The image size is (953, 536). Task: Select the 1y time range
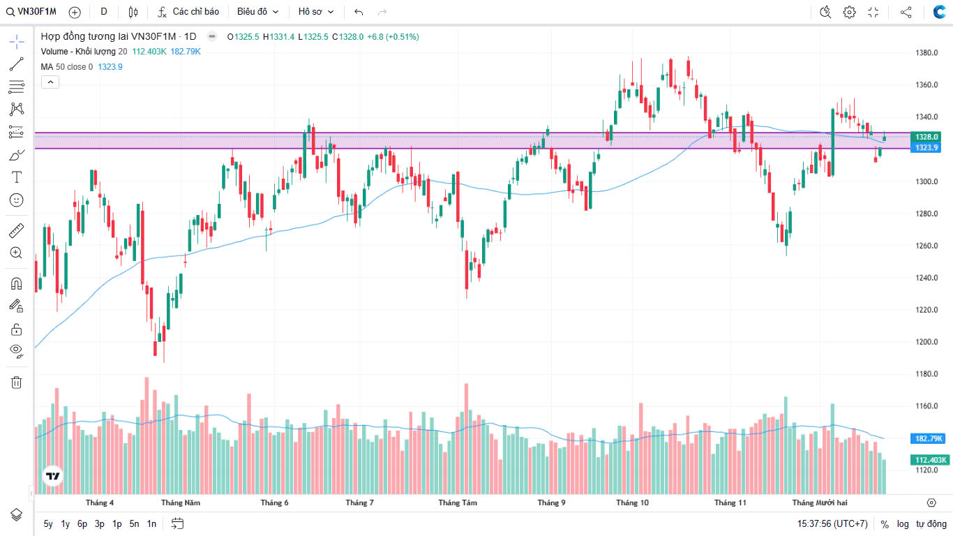point(66,523)
